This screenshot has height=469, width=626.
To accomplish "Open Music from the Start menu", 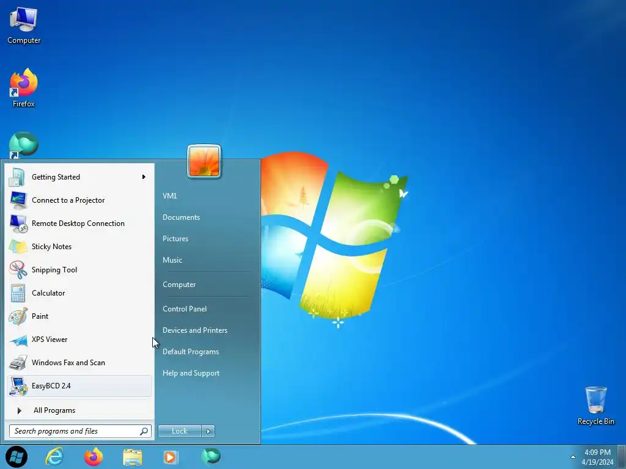I will 172,260.
